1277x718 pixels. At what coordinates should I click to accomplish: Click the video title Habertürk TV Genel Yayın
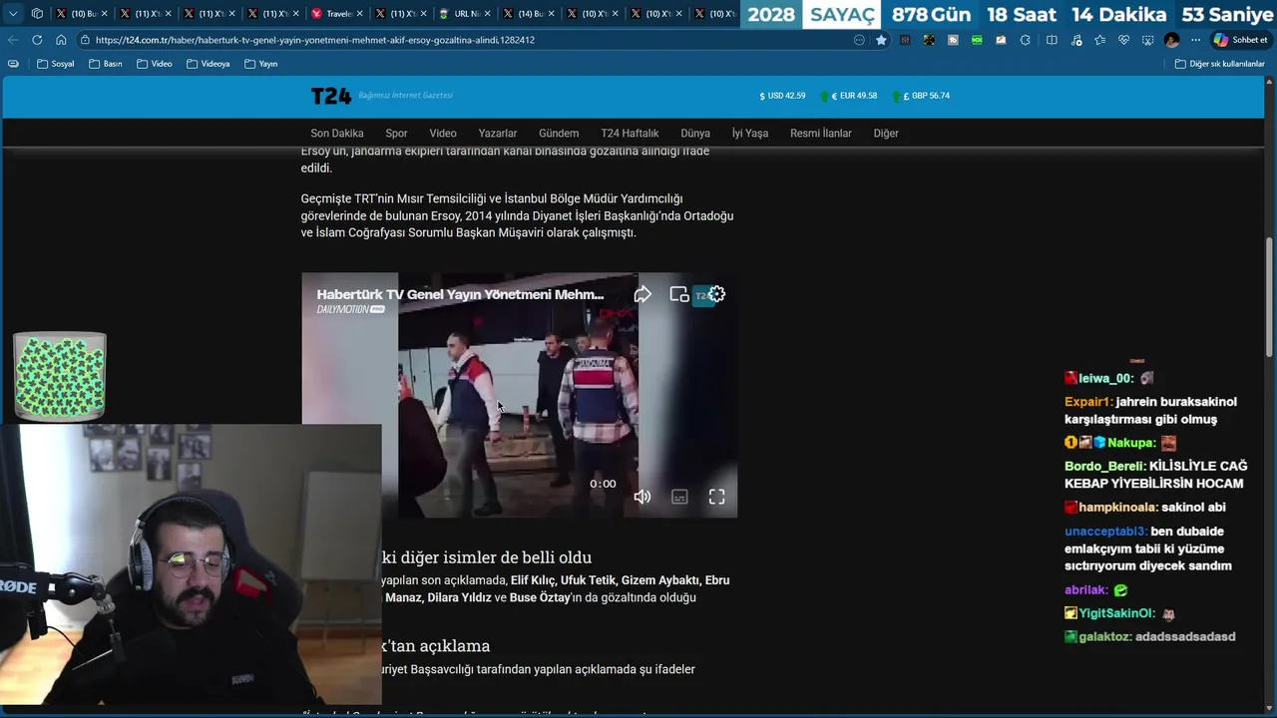coord(460,294)
